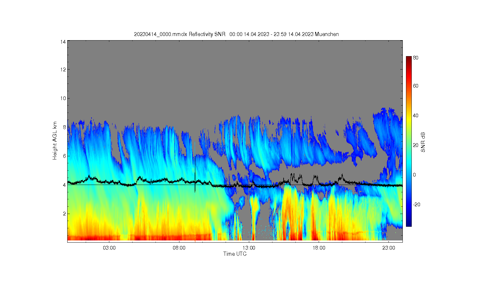Click the 23:00 time tick label
478x287 pixels.
click(388, 248)
